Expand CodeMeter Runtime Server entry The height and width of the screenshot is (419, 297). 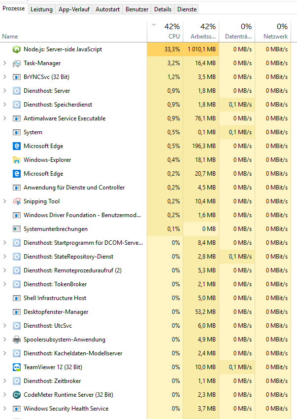pyautogui.click(x=4, y=394)
